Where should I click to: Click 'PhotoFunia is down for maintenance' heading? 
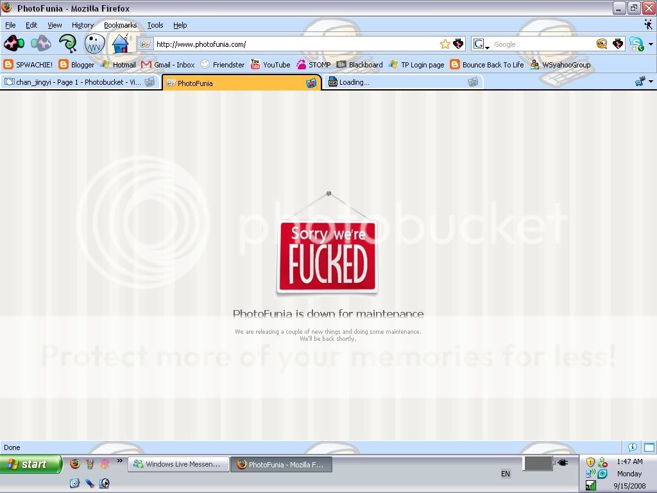pyautogui.click(x=328, y=313)
